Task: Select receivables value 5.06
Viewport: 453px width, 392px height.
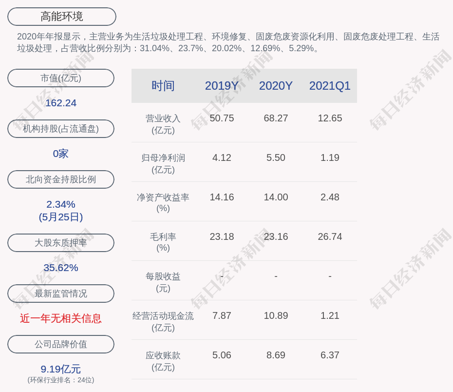Action: pos(222,355)
